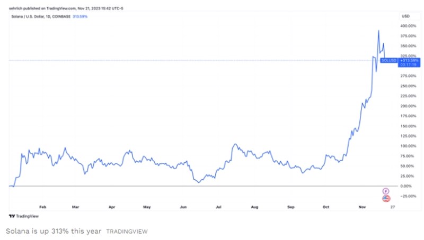Image resolution: width=424 pixels, height=240 pixels.
Task: Click the 400.00% mark on price scale
Action: (x=407, y=25)
